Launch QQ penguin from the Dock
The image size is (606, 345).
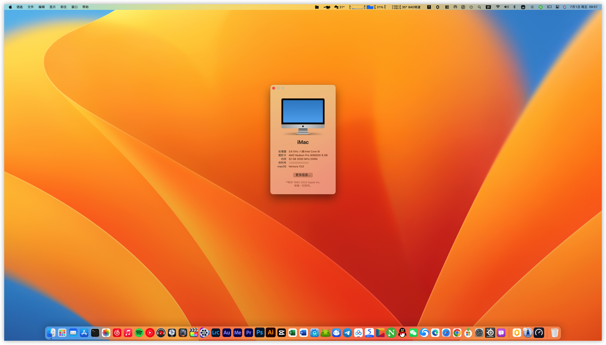tap(402, 333)
